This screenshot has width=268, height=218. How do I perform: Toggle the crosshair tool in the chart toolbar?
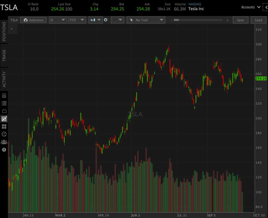[115, 20]
